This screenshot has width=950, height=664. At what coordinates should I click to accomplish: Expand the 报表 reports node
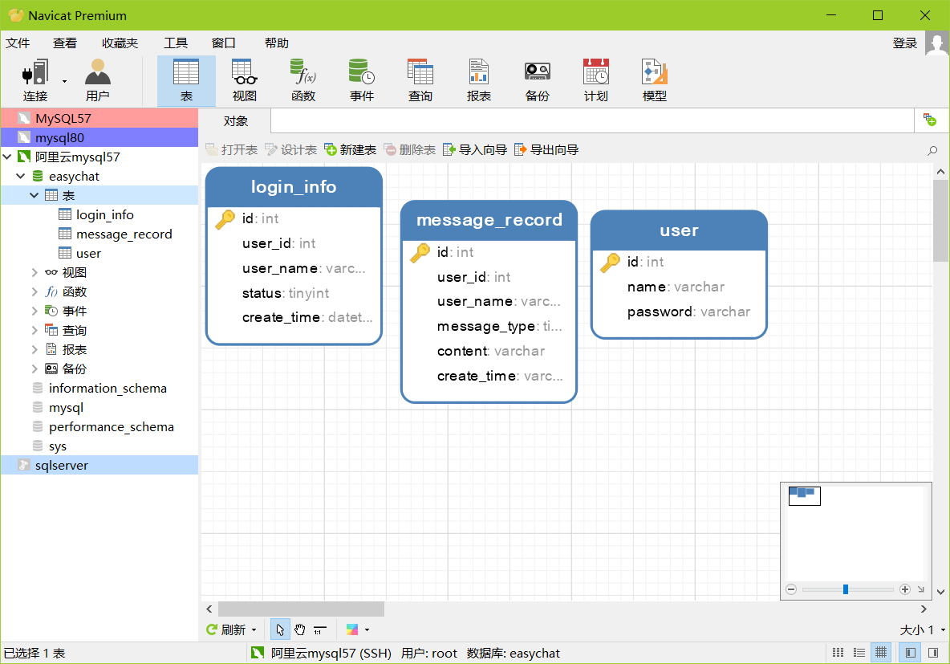coord(35,349)
